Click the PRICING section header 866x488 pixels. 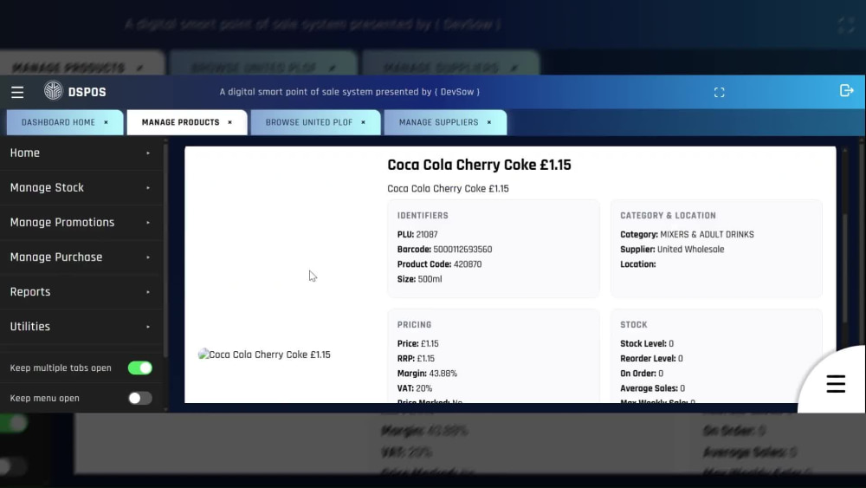414,325
